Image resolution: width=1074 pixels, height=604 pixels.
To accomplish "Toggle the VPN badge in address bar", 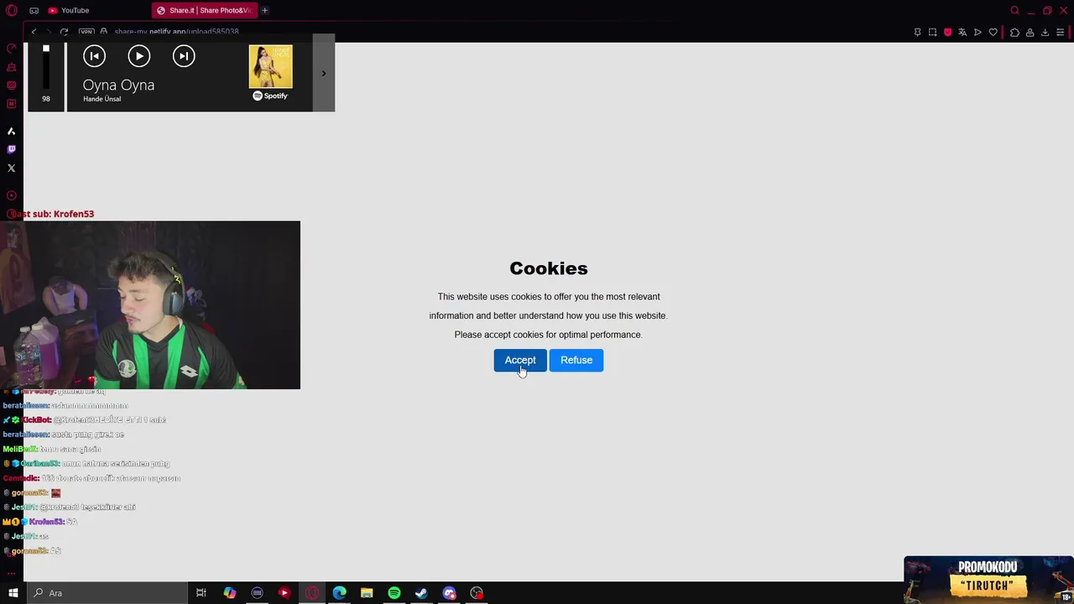I will [x=86, y=32].
